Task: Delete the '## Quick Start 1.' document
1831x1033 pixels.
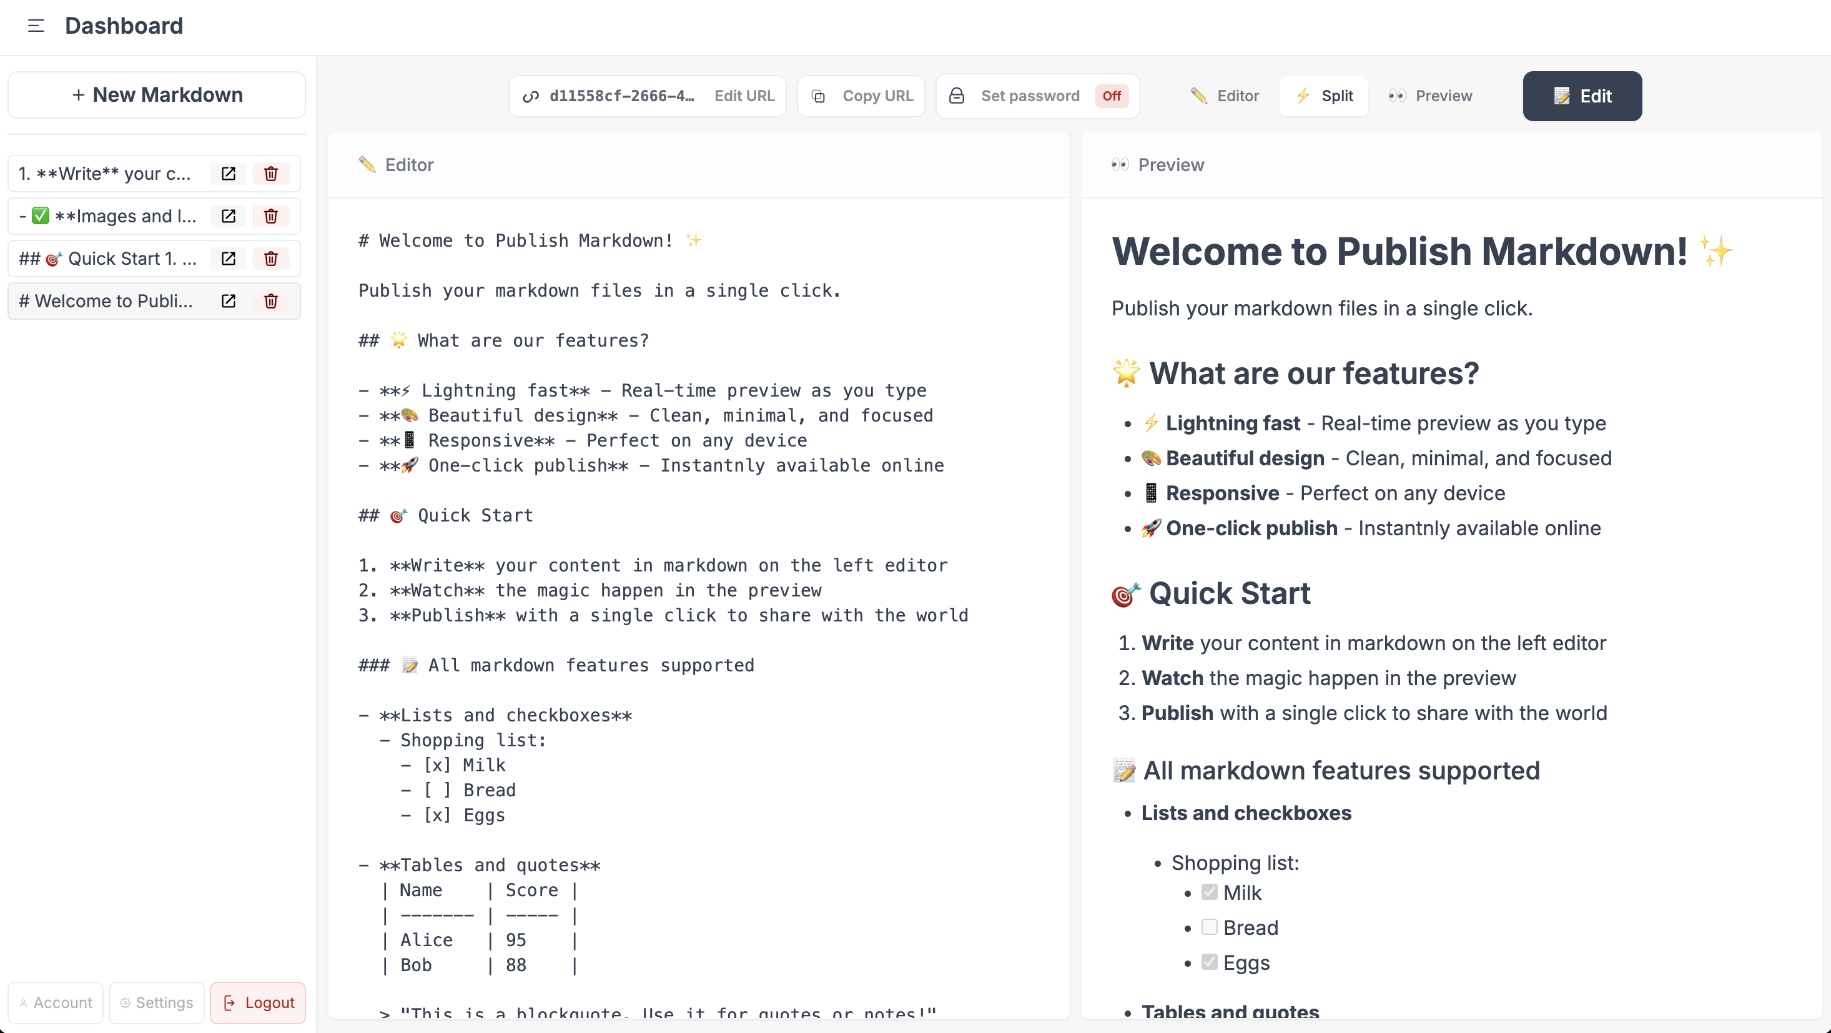Action: (271, 258)
